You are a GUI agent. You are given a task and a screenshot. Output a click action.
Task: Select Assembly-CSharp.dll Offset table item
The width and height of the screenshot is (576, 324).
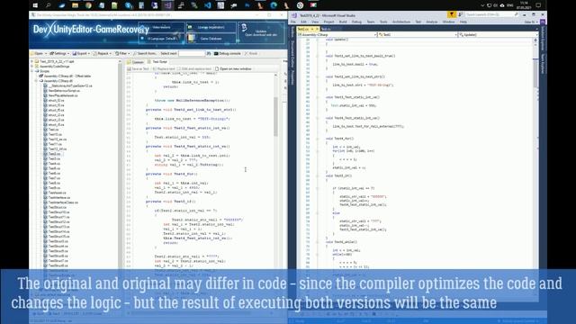pos(67,76)
